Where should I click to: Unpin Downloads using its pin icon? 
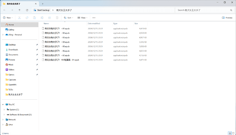37,50
